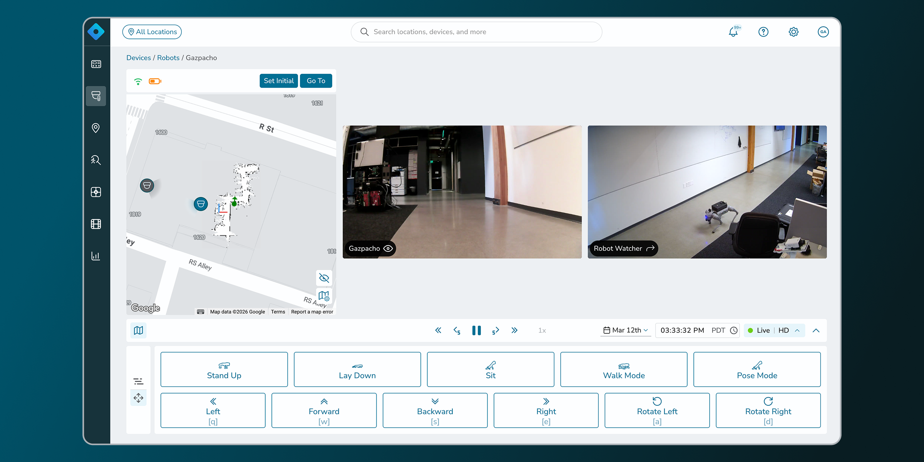Hide map overlays with the eye-slash toggle
Viewport: 924px width, 462px height.
(324, 278)
